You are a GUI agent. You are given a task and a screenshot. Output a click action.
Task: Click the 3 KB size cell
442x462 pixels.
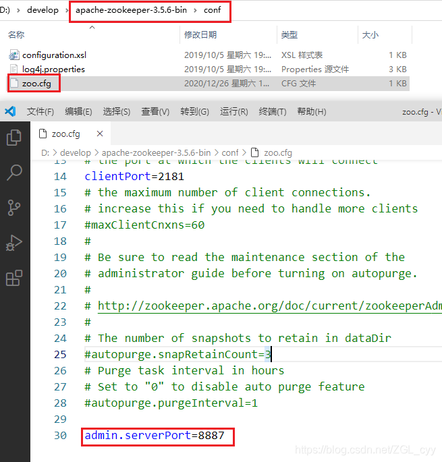[x=397, y=69]
